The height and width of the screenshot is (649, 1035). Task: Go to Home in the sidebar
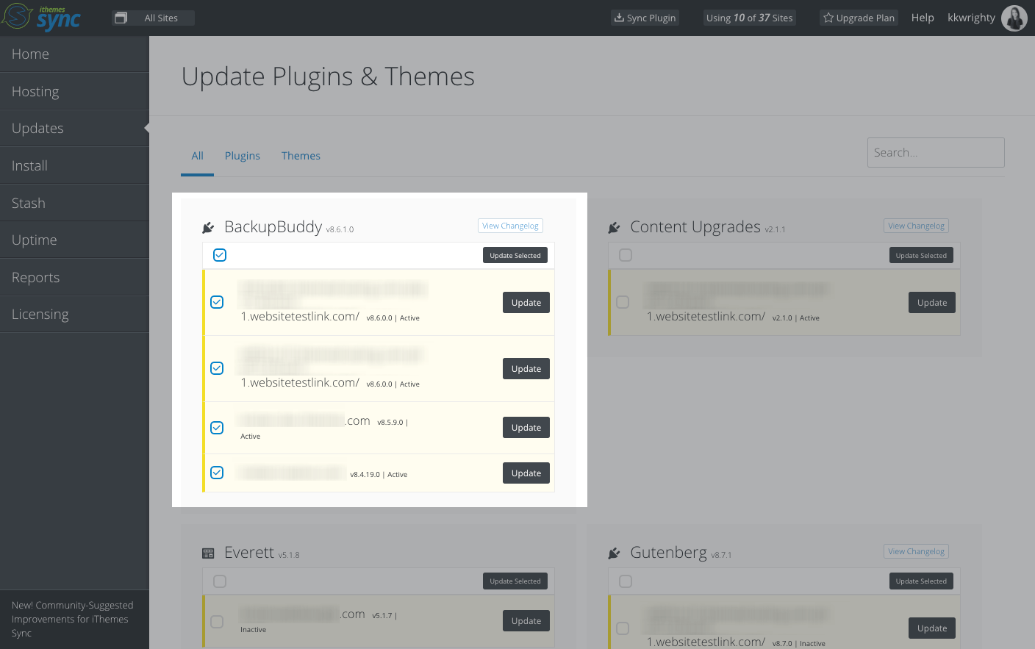click(74, 54)
